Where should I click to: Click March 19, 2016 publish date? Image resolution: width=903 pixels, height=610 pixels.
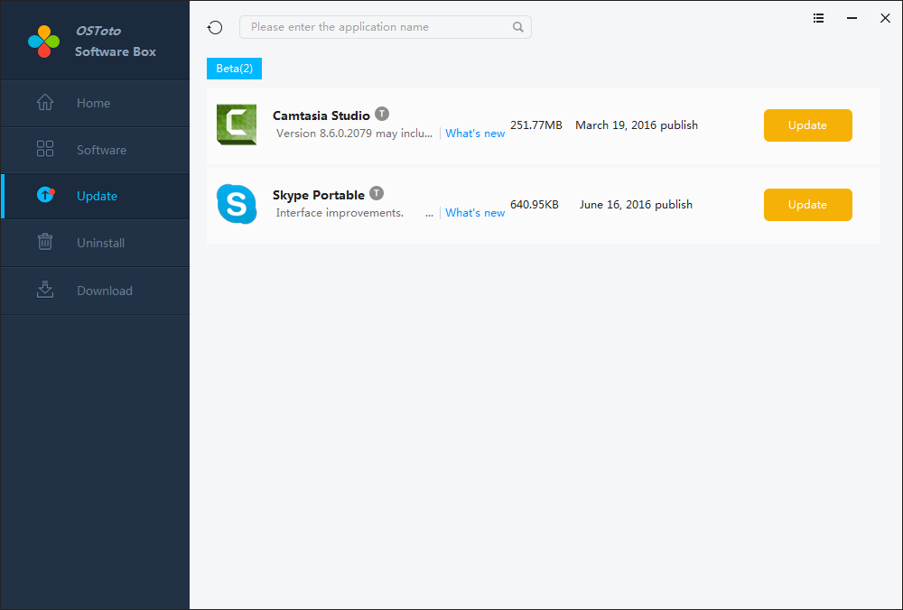[637, 125]
